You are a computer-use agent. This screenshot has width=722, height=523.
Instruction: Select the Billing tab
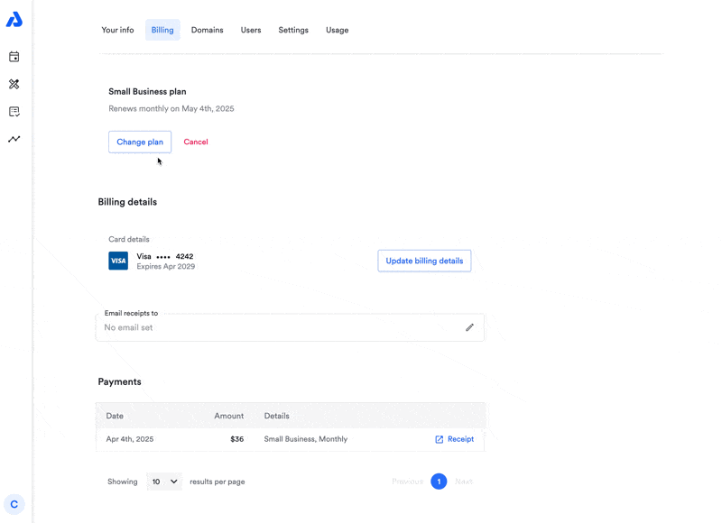[x=162, y=30]
